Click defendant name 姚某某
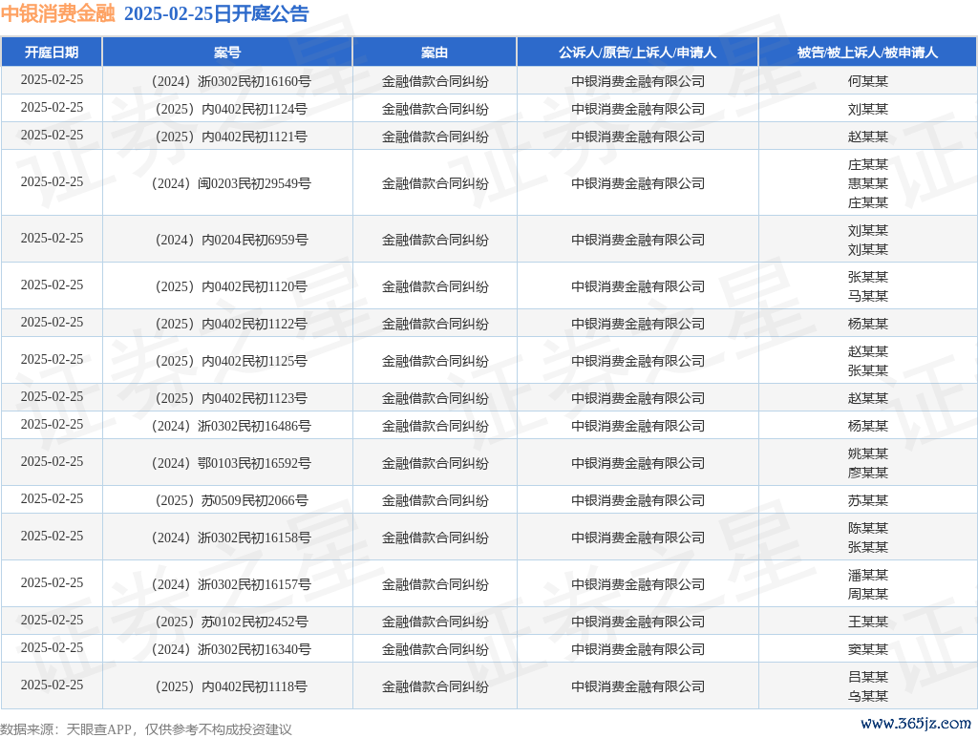Viewport: 978px width, 738px height. tap(867, 453)
